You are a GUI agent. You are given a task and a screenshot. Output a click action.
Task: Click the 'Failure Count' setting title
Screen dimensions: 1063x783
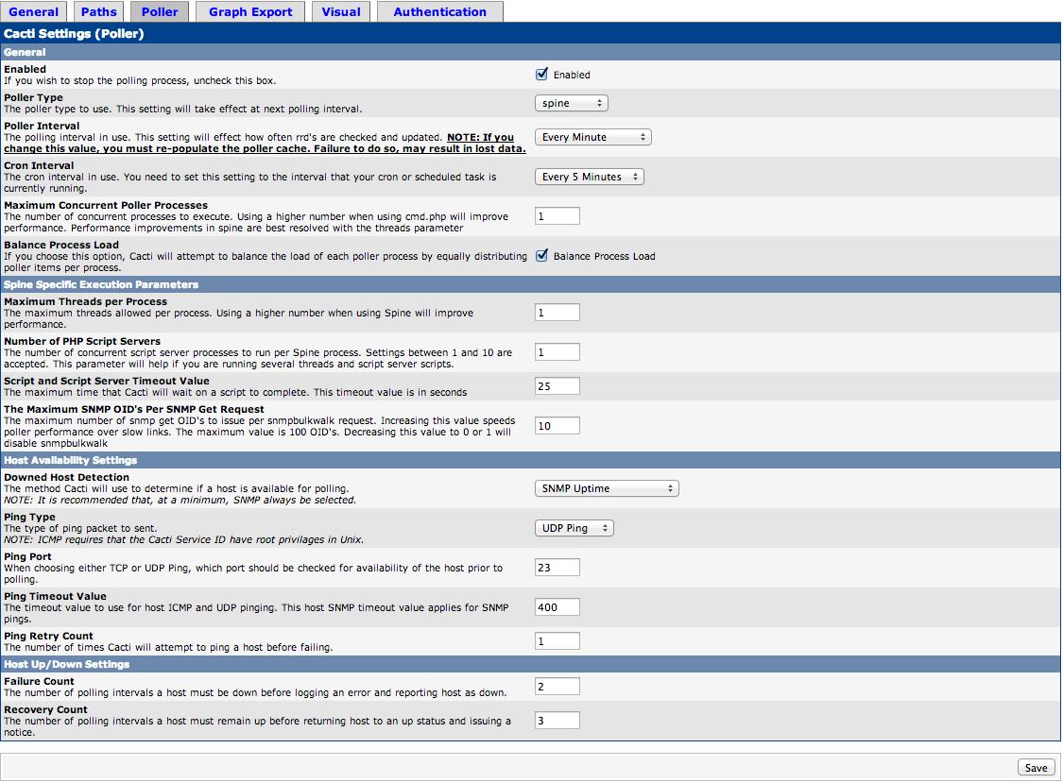tap(39, 681)
